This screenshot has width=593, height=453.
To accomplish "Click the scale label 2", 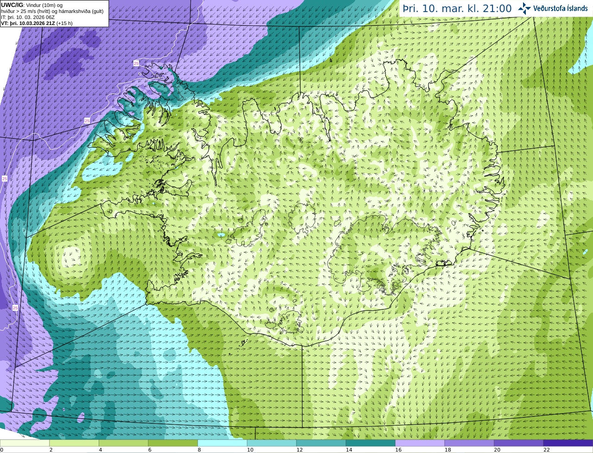I will click(50, 450).
